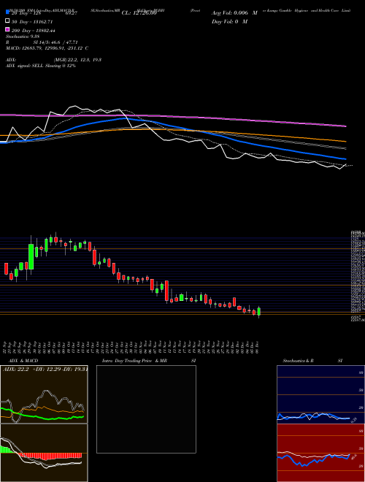This screenshot has height=482, width=365.
Task: Open the MACD histogram chart panel
Action: pos(44,453)
